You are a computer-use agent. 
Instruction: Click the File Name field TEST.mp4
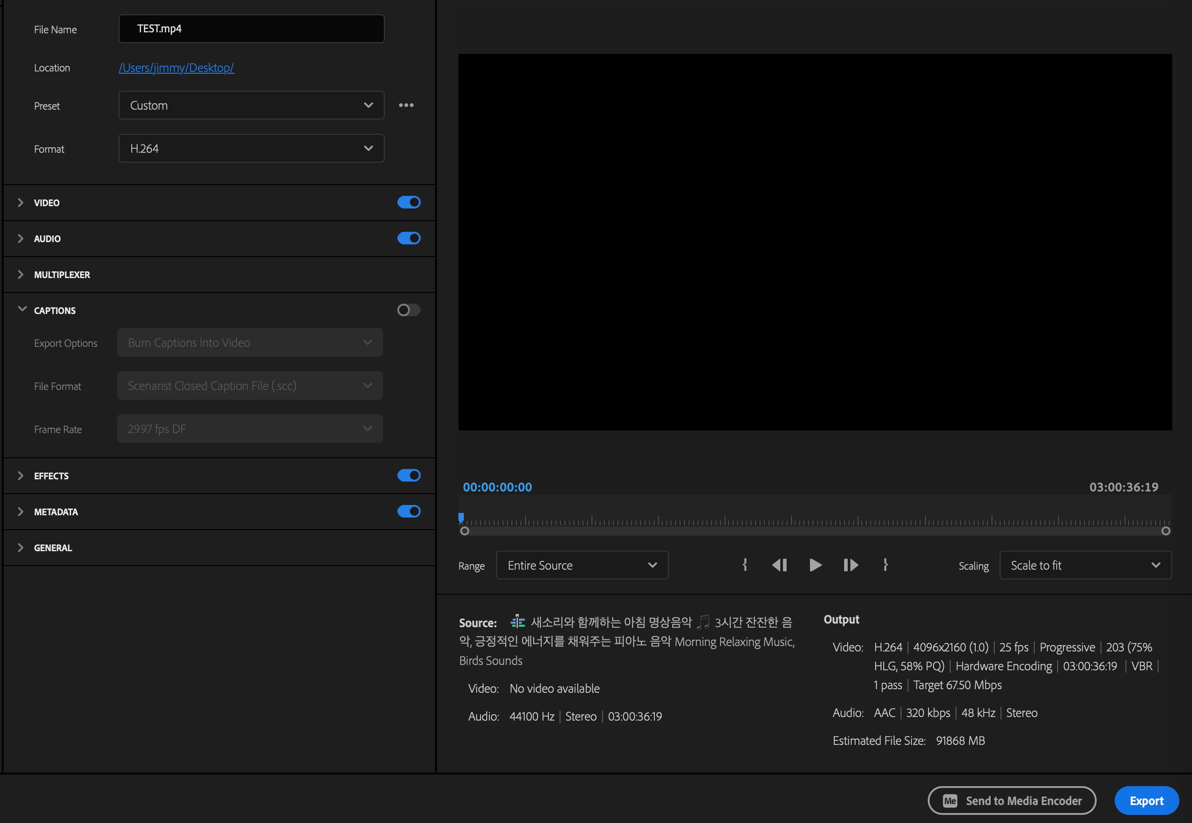251,29
